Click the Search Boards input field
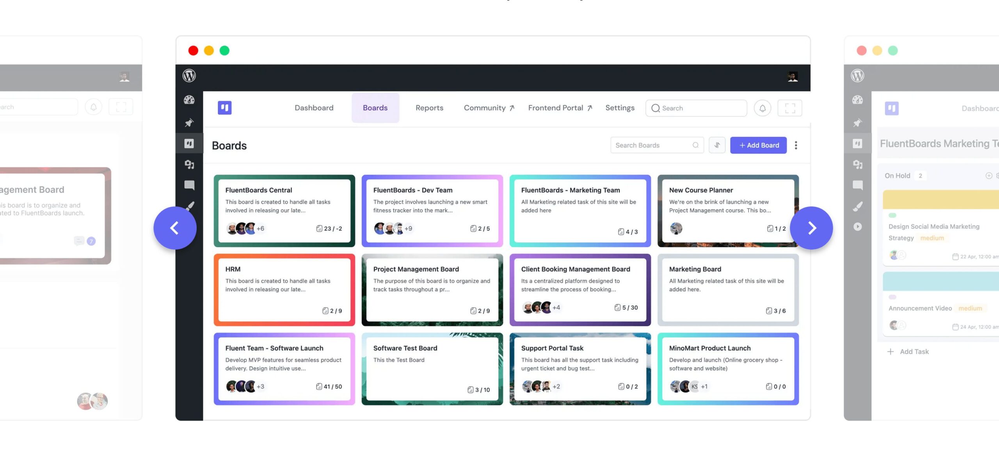The image size is (999, 458). [650, 145]
